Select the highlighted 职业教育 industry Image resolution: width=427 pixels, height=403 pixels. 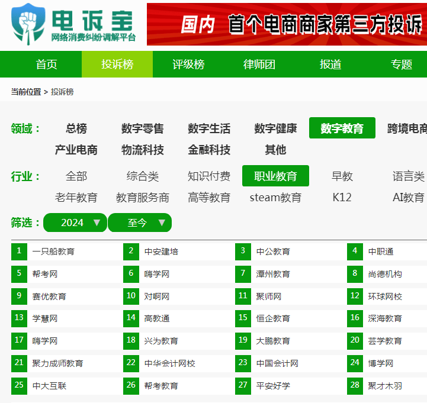click(275, 176)
